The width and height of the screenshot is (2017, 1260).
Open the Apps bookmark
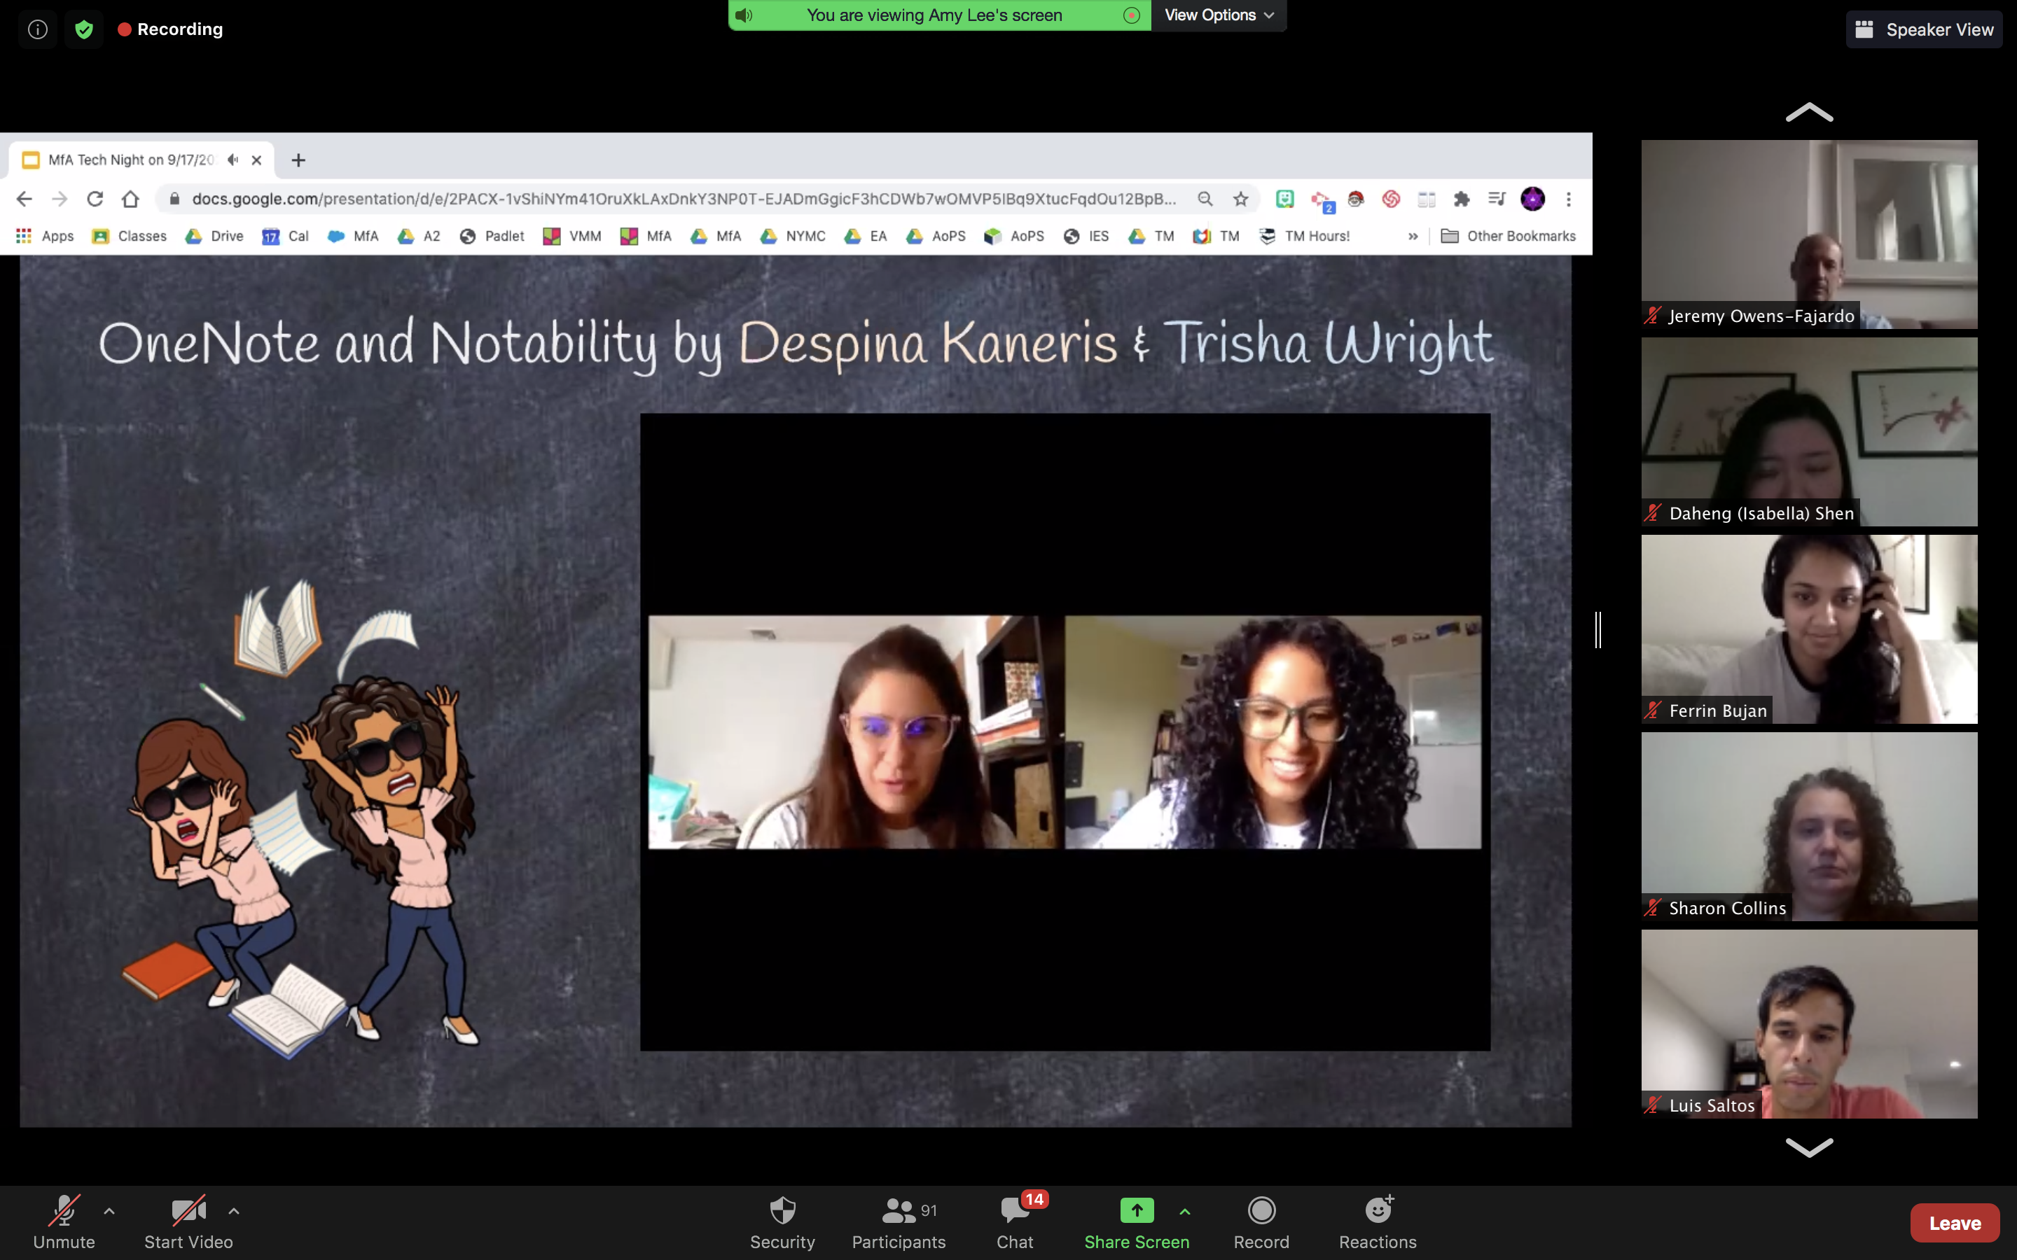[x=45, y=237]
